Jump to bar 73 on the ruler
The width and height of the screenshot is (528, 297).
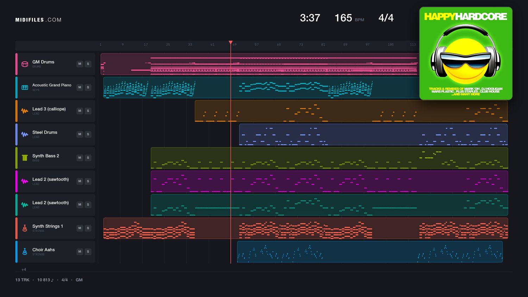click(301, 45)
